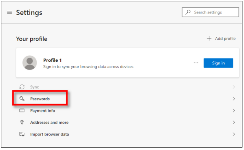Click the Passwords key icon
Screen dimensions: 244x150
(x=22, y=99)
